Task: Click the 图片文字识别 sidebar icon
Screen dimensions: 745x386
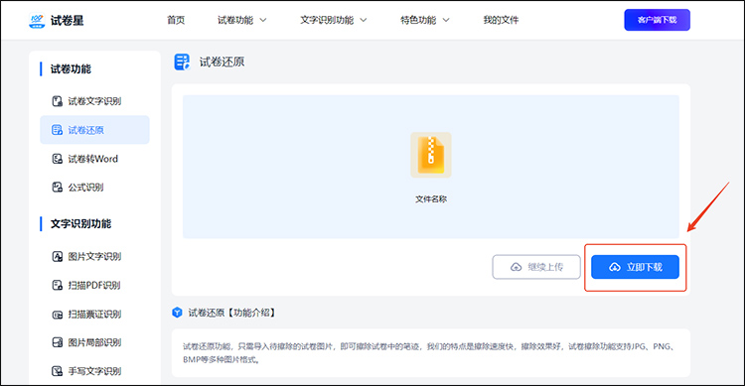Action: (57, 256)
